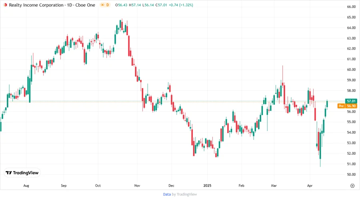Viewport: 360px width, 199px height.
Task: Click the Aug label on time axis
Action: tap(26, 186)
